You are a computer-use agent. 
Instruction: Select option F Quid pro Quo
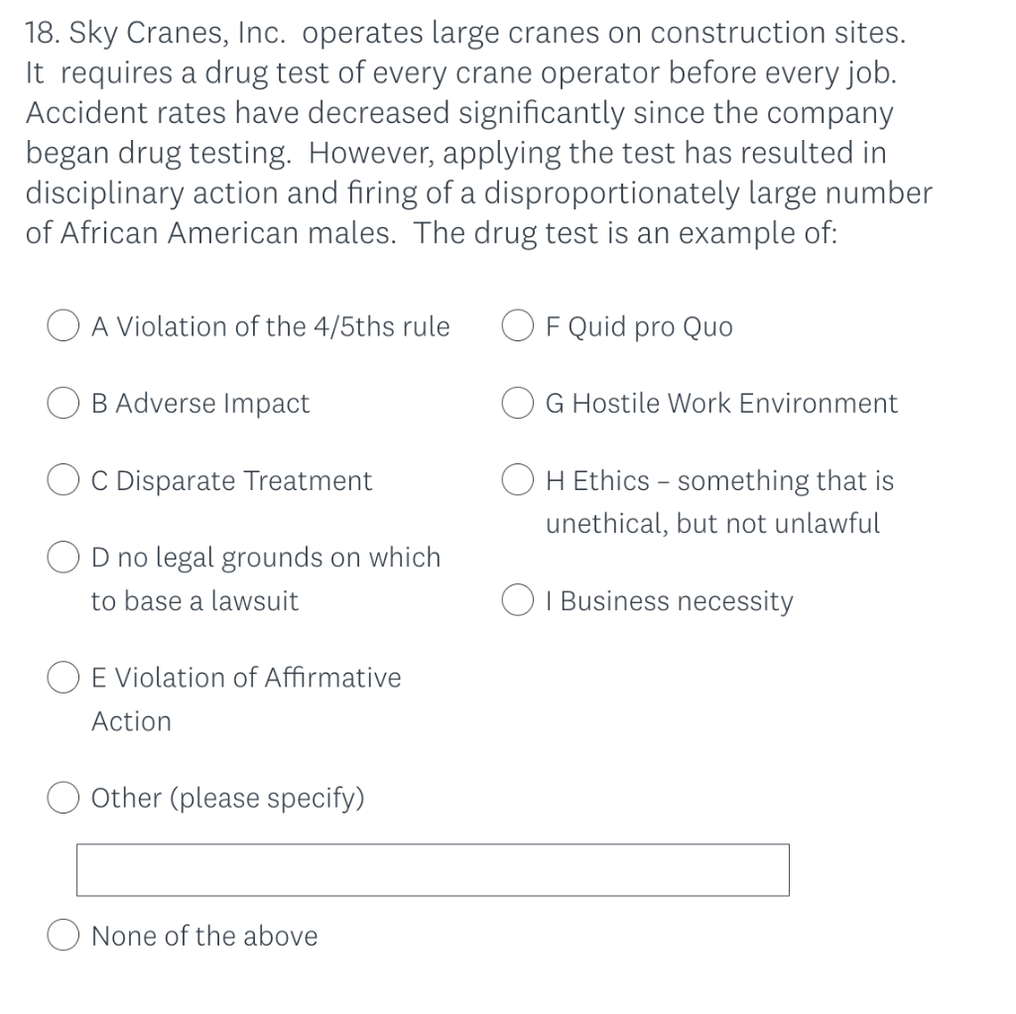517,325
